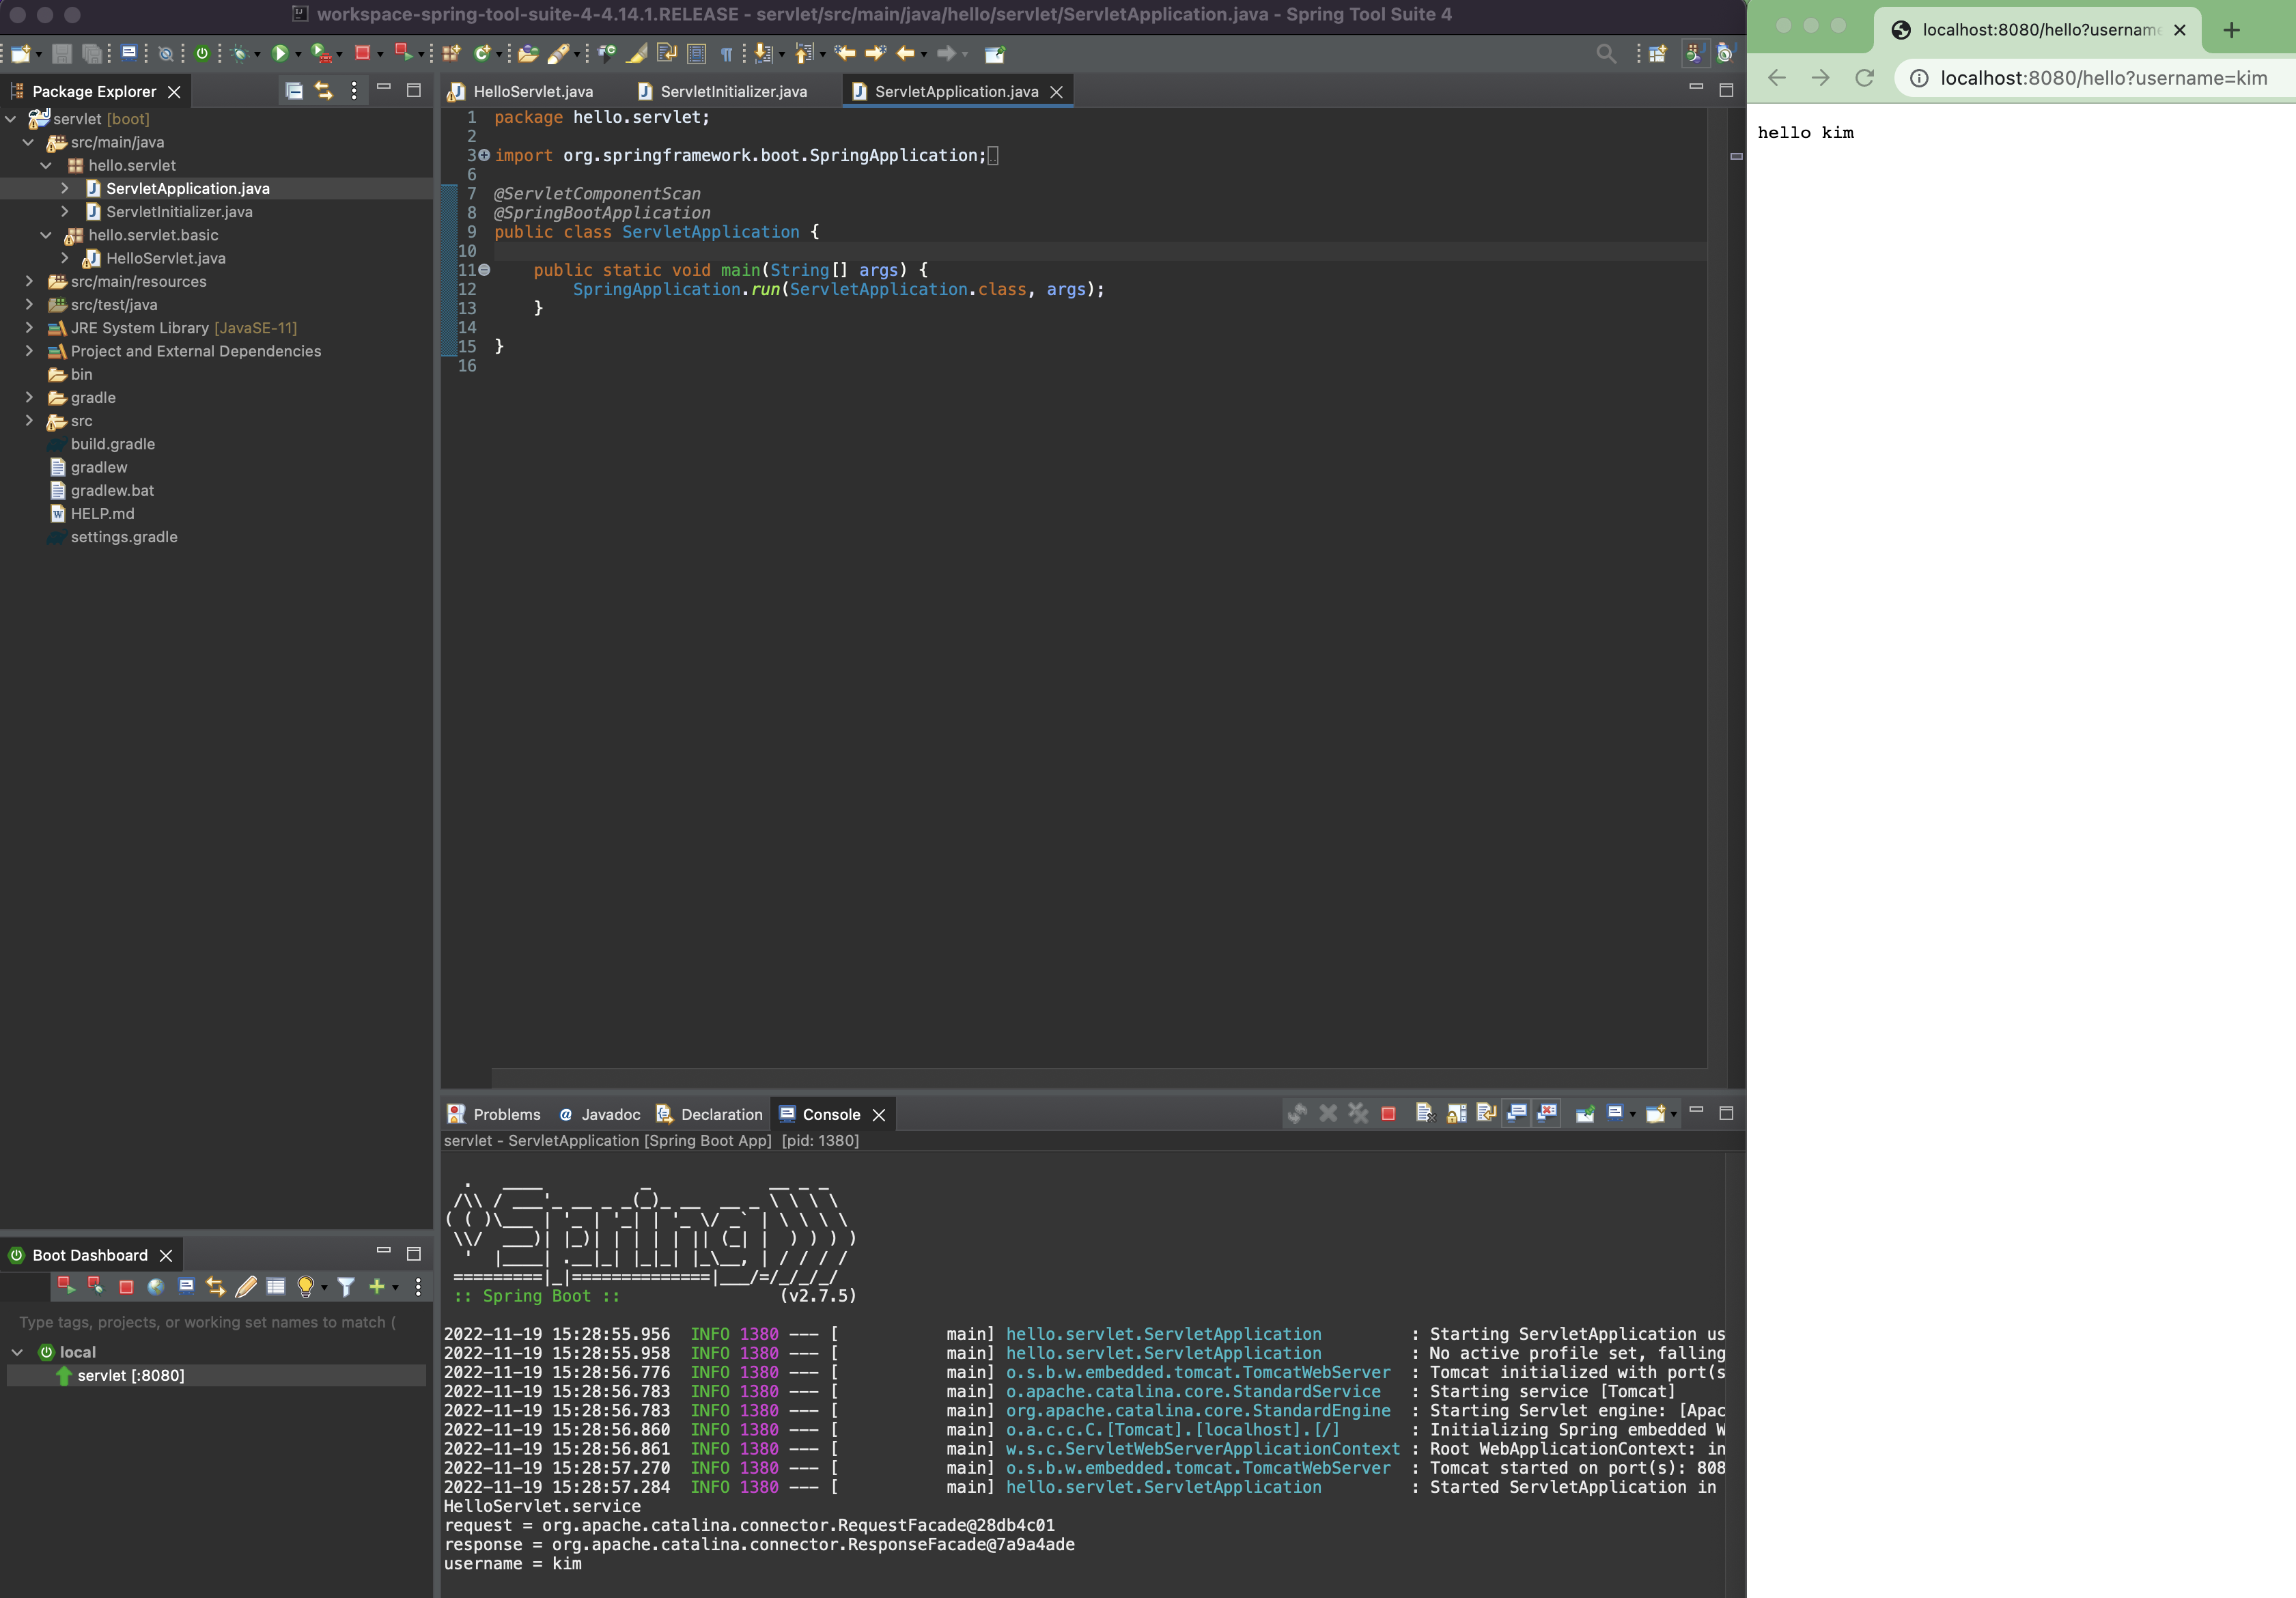This screenshot has height=1598, width=2296.
Task: Click browser Reload button
Action: point(1864,78)
